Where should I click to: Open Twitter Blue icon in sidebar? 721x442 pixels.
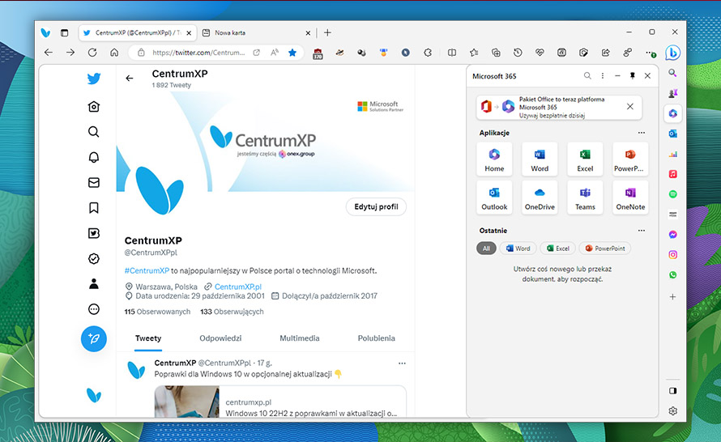94,233
